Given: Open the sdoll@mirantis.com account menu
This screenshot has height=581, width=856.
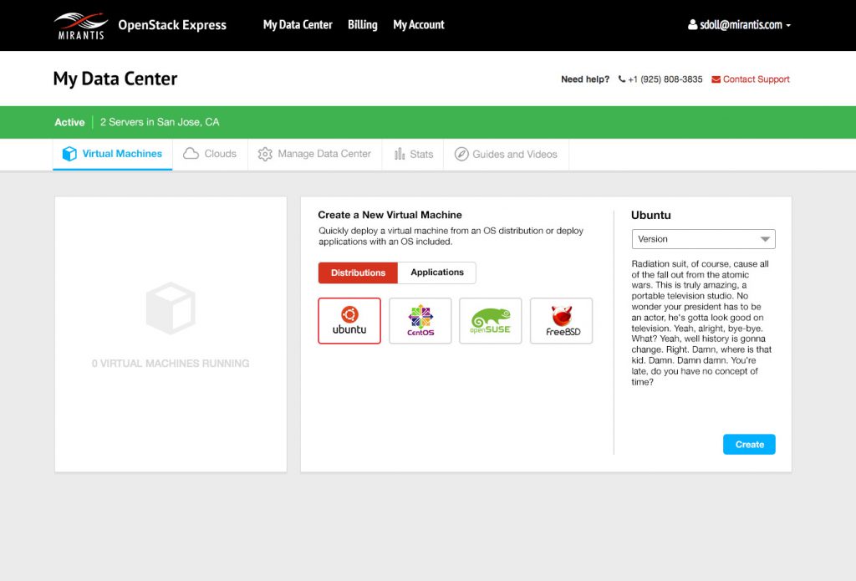Looking at the screenshot, I should pyautogui.click(x=739, y=24).
